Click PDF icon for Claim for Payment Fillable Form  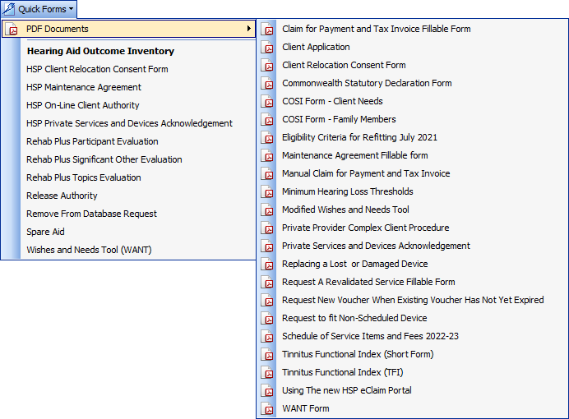267,29
